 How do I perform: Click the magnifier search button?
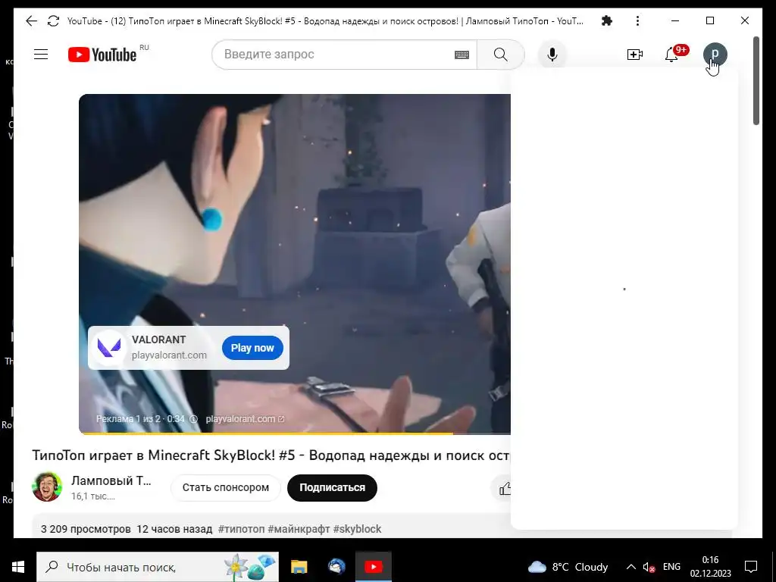tap(500, 55)
